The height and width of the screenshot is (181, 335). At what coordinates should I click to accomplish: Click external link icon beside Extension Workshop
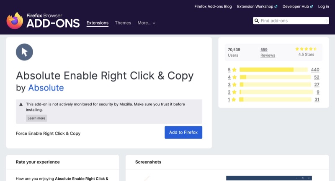tap(276, 7)
